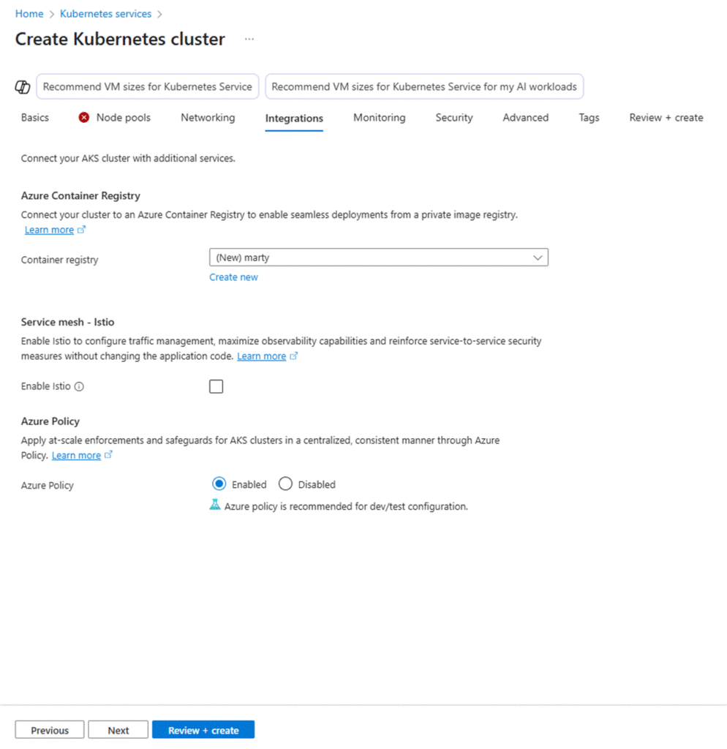
Task: Open the Monitoring tab
Action: coord(379,117)
